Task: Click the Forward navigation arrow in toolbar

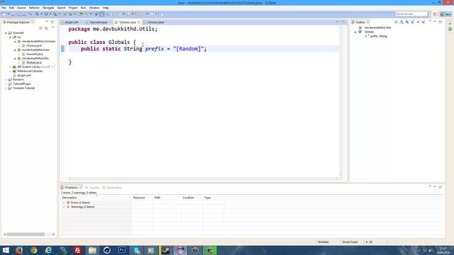Action: pos(143,14)
